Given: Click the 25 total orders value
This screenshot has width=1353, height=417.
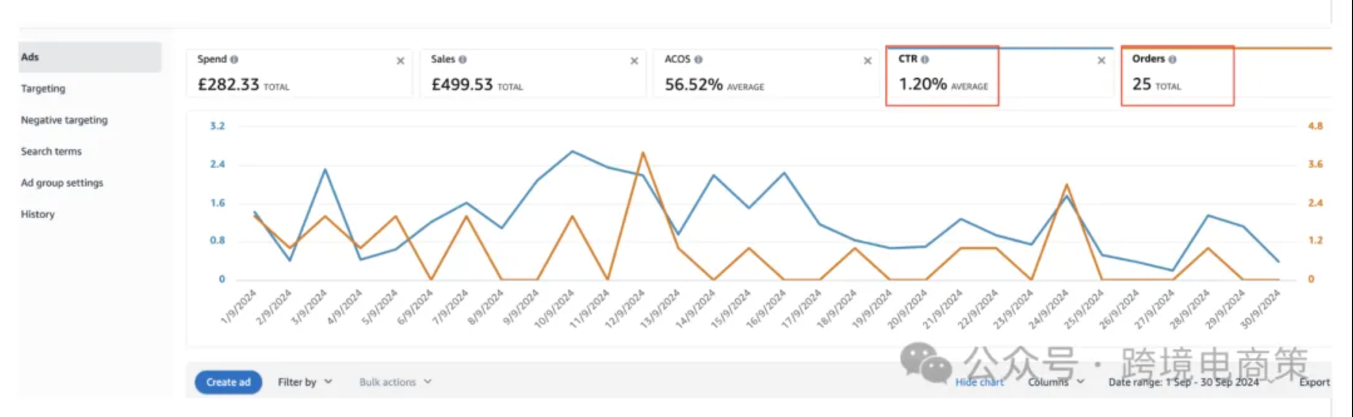Looking at the screenshot, I should click(x=1142, y=85).
